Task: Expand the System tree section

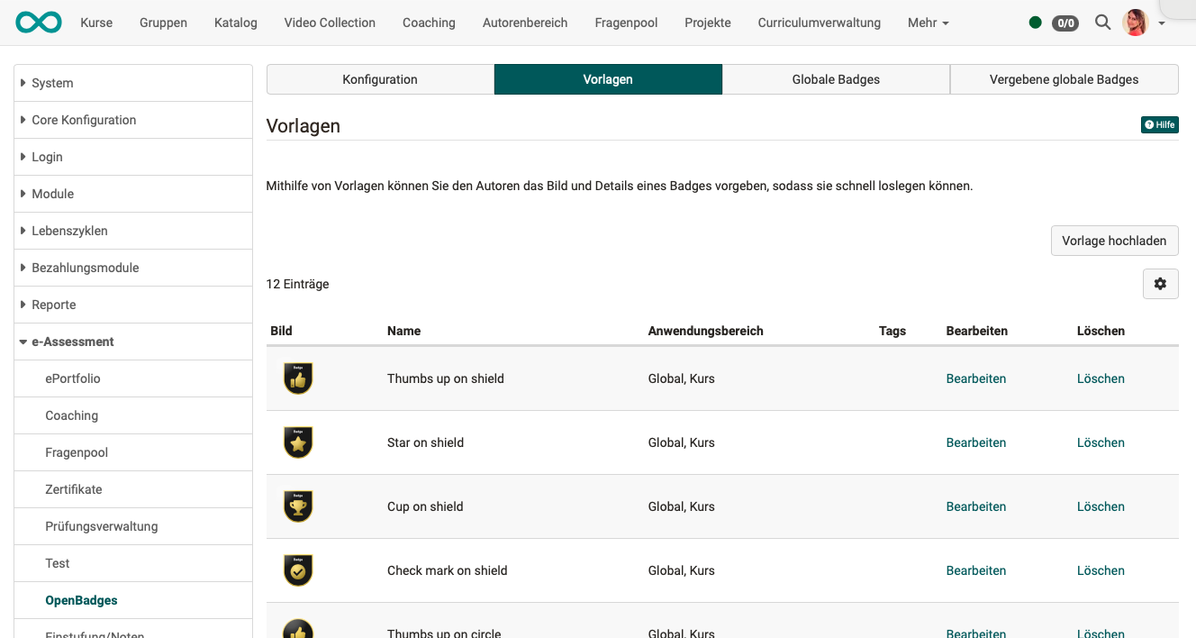Action: [52, 83]
